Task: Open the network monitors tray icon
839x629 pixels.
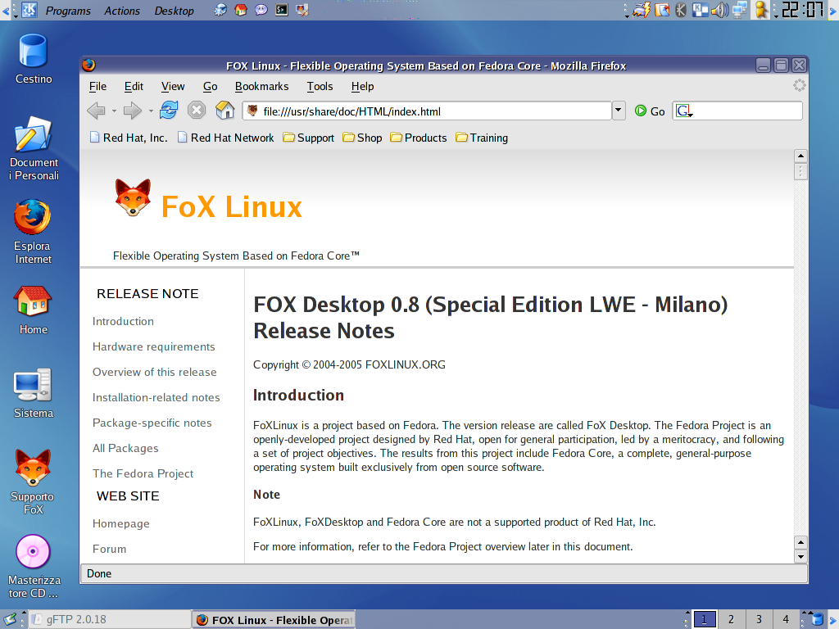Action: (740, 10)
